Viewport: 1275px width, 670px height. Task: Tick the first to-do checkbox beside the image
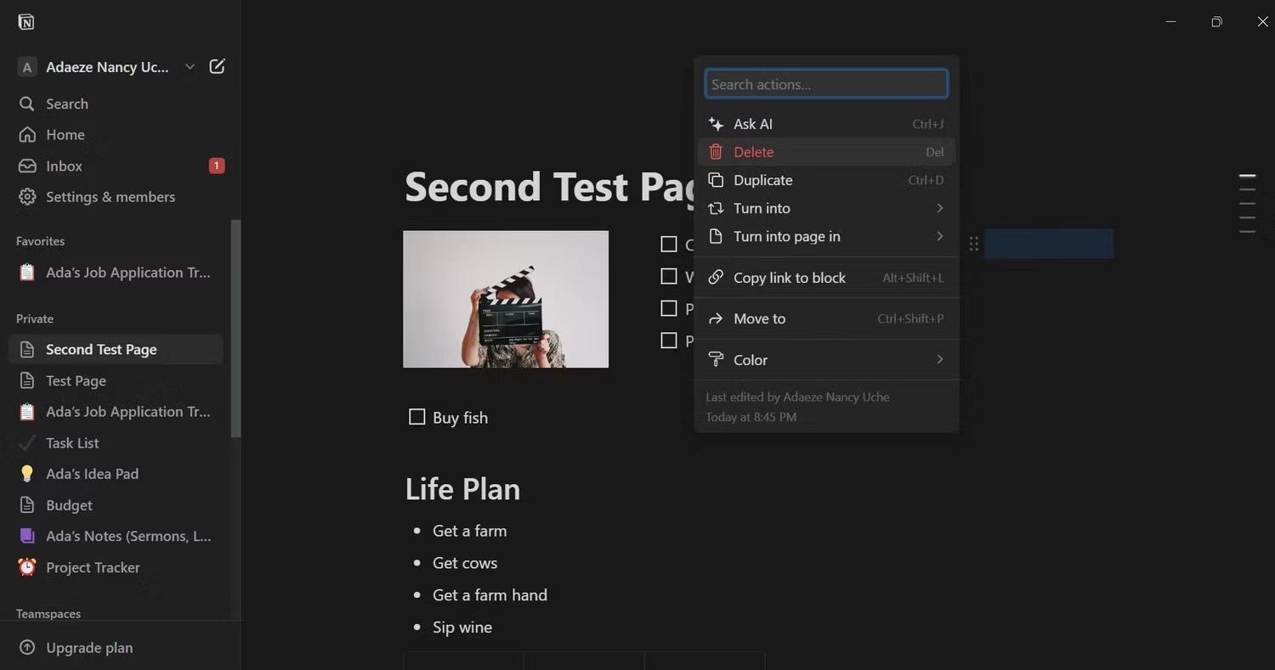[669, 245]
